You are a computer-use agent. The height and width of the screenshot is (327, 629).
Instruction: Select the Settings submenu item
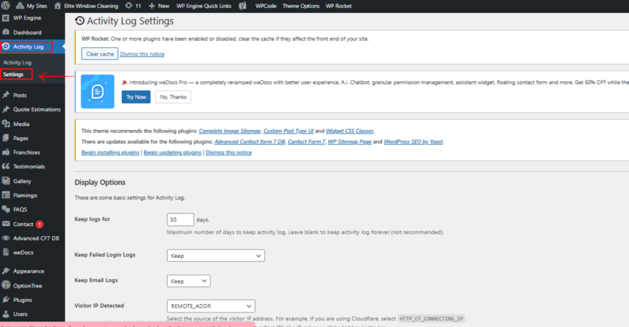(x=14, y=74)
